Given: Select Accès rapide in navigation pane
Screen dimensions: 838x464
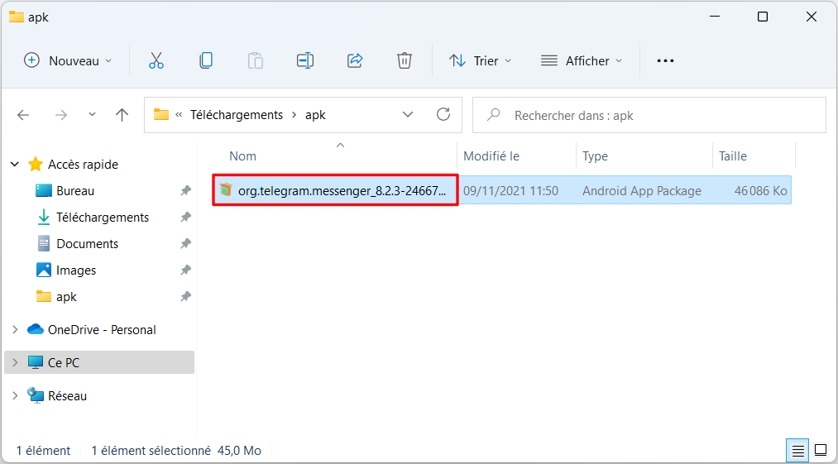Looking at the screenshot, I should (83, 164).
